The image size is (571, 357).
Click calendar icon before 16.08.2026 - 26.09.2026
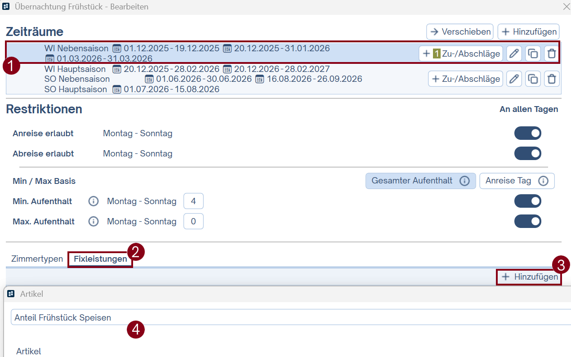[260, 79]
